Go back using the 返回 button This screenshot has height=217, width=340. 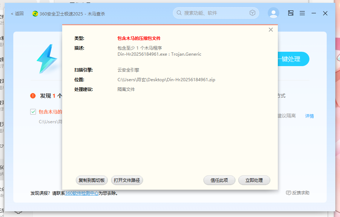[x=17, y=14]
